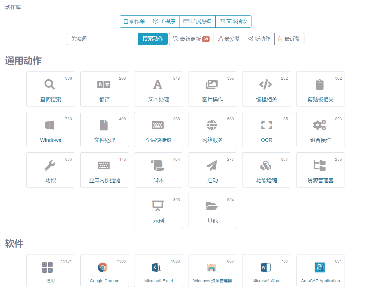The height and width of the screenshot is (292, 370).
Task: Open the 文件处理 document icon
Action: pos(104,125)
